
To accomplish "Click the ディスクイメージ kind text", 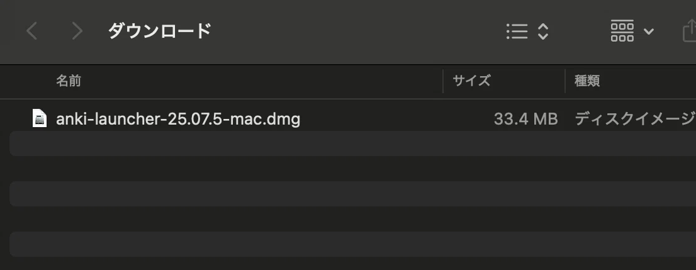I will point(635,119).
